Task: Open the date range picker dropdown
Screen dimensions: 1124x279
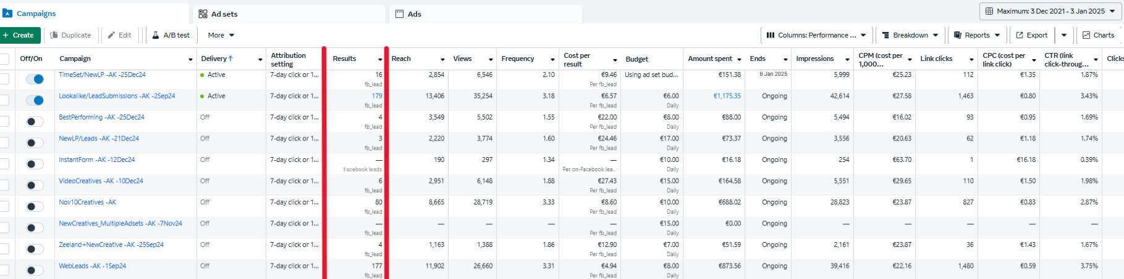Action: pyautogui.click(x=1050, y=11)
